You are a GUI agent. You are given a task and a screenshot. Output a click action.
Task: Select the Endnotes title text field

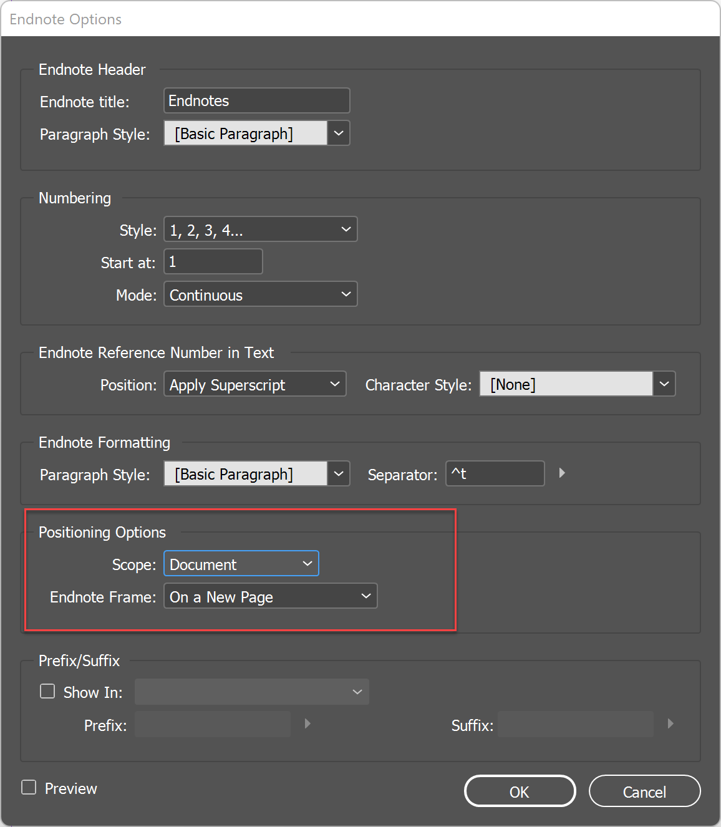[x=256, y=100]
